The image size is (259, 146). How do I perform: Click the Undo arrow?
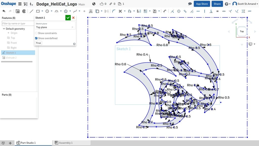click(x=4, y=11)
